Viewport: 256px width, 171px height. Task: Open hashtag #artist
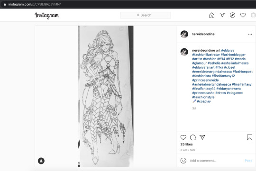197,59
